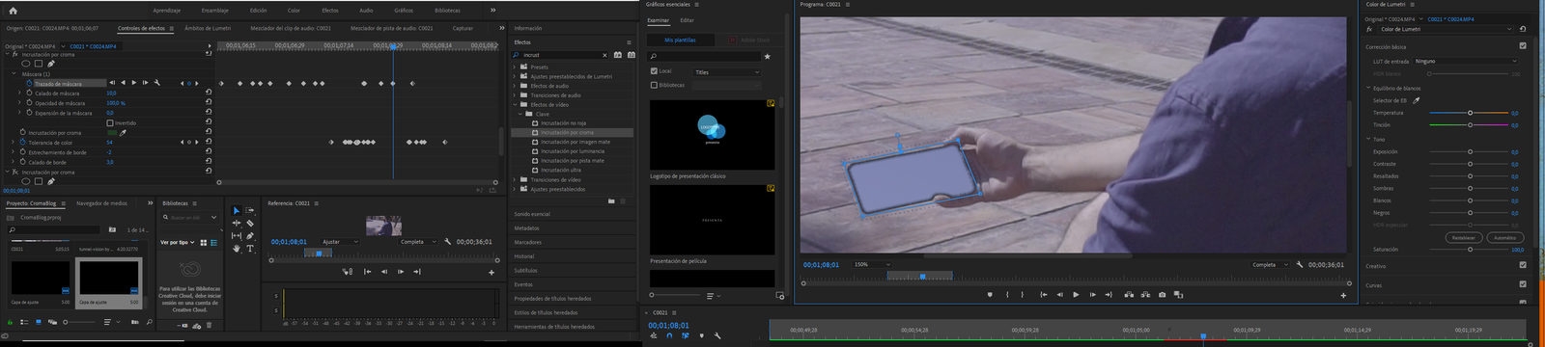Select Incrustación ultra effect
The width and height of the screenshot is (1545, 347).
pyautogui.click(x=561, y=170)
